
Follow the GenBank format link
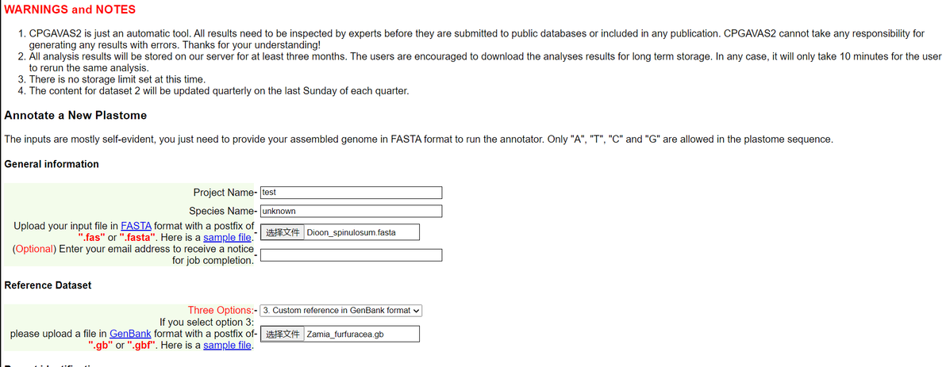130,334
